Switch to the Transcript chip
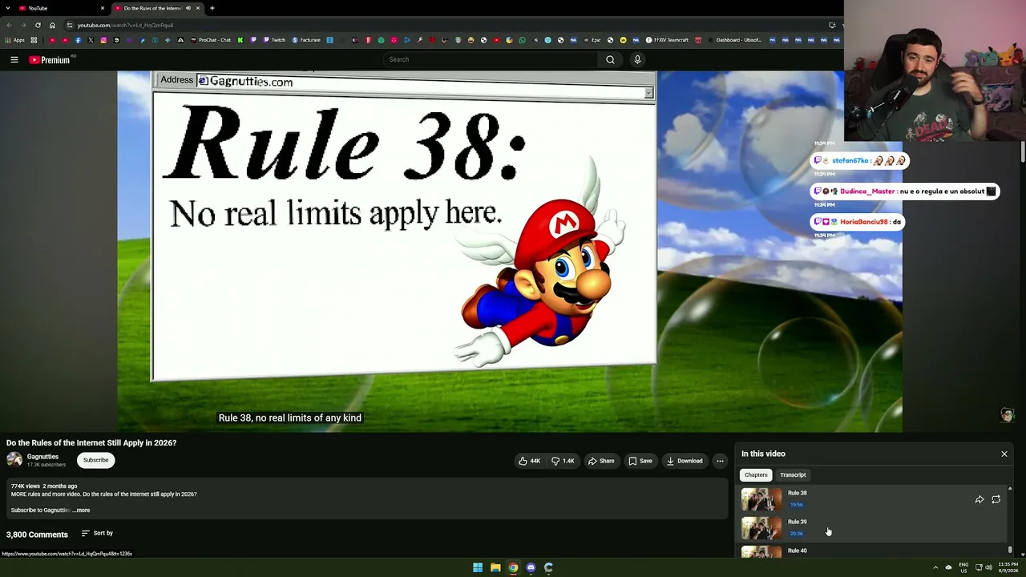The width and height of the screenshot is (1026, 577). coord(793,475)
